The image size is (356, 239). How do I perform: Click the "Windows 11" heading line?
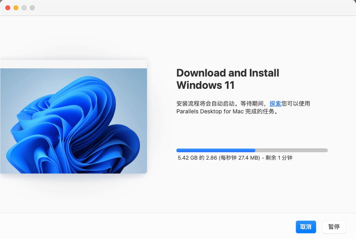205,86
